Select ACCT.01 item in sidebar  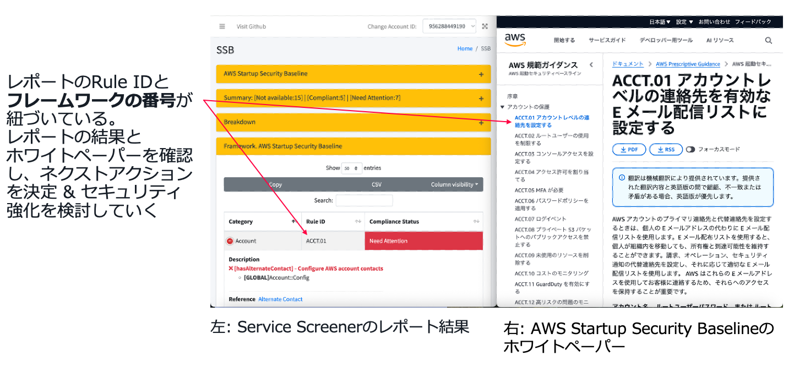(x=552, y=121)
